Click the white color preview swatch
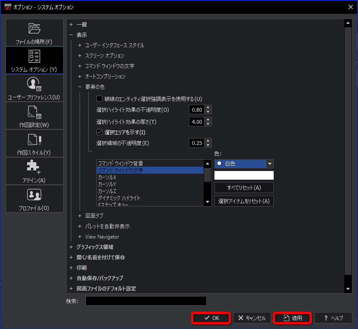Image resolution: width=358 pixels, height=329 pixels. (x=244, y=175)
